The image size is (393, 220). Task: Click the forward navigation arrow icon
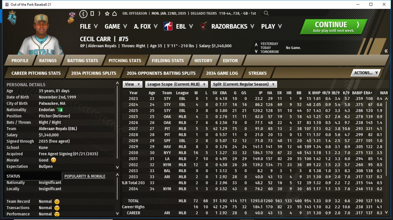(99, 13)
